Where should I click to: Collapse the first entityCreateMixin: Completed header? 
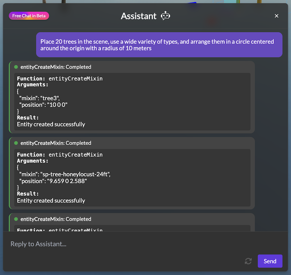pyautogui.click(x=56, y=67)
